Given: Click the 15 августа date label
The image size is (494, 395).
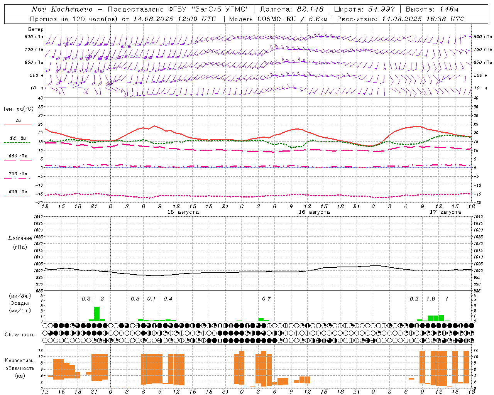Looking at the screenshot, I should click(x=183, y=212).
